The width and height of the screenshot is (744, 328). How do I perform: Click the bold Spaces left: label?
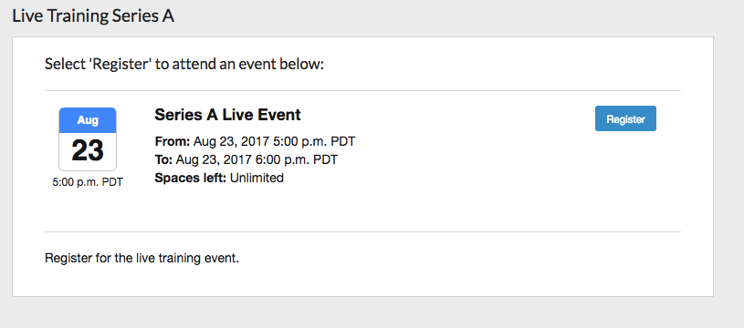[x=191, y=178]
